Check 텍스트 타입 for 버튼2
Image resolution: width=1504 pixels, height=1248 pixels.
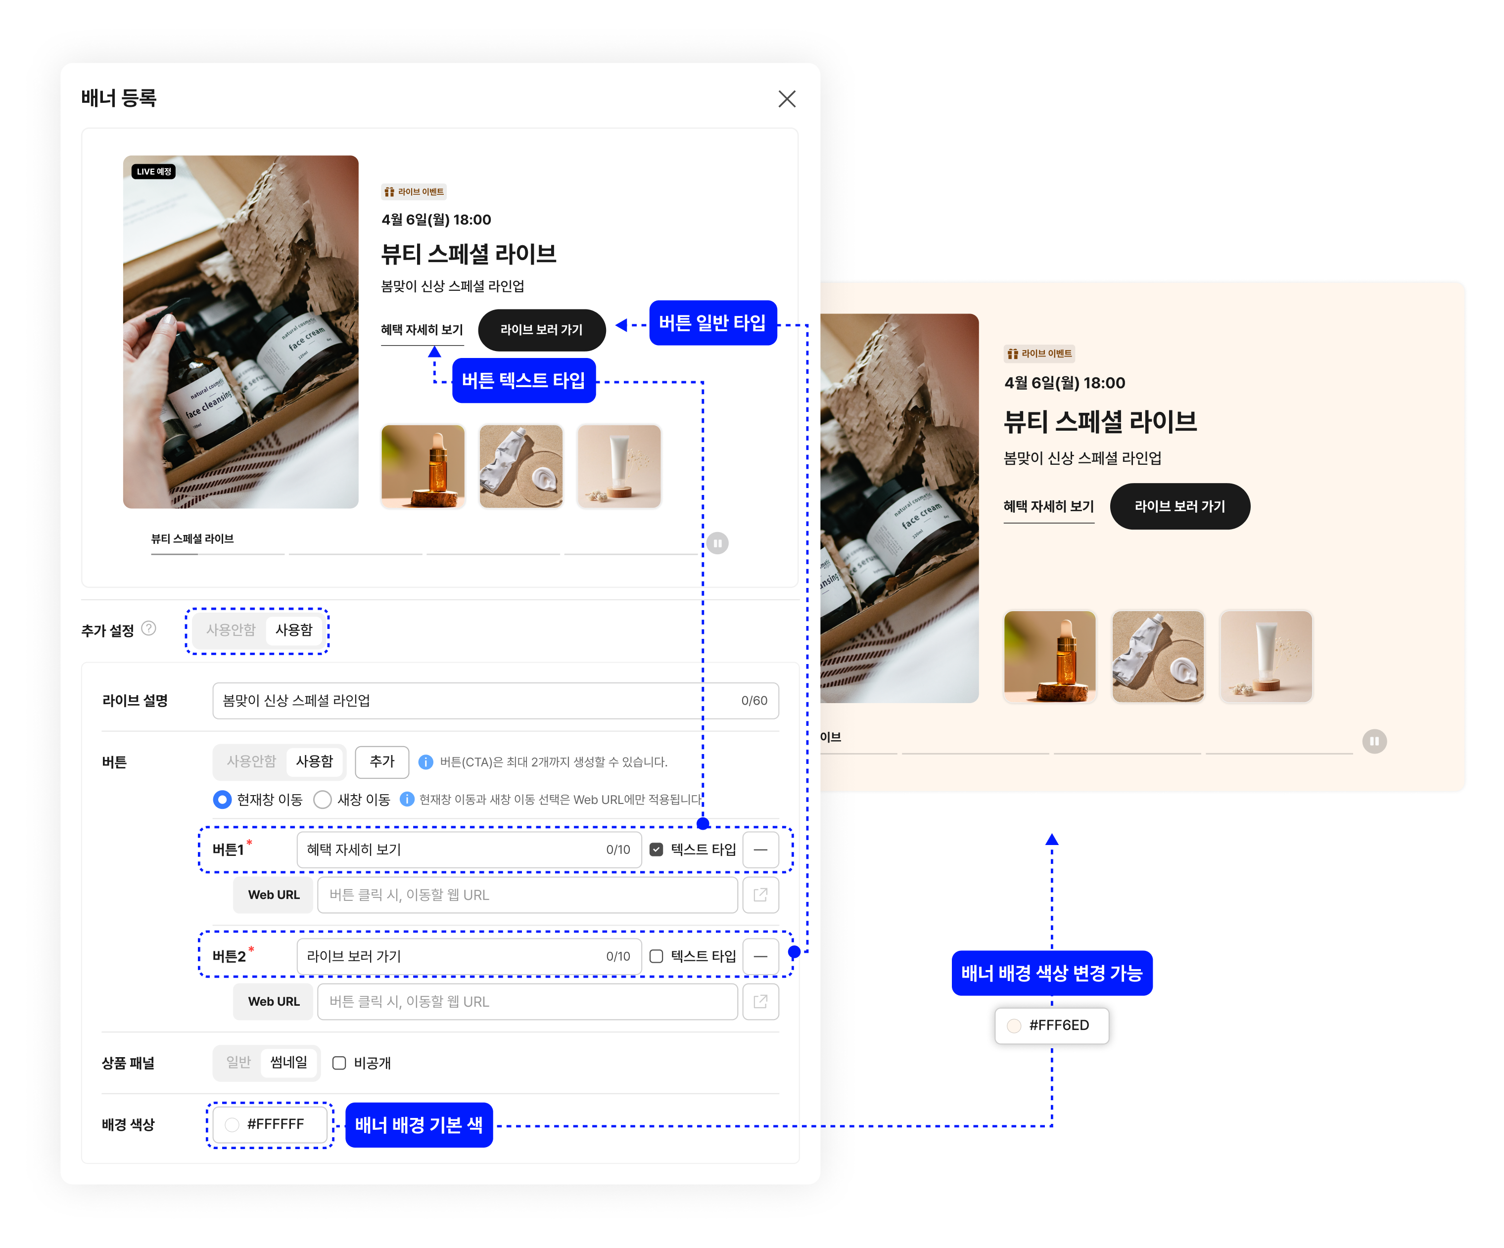(656, 956)
